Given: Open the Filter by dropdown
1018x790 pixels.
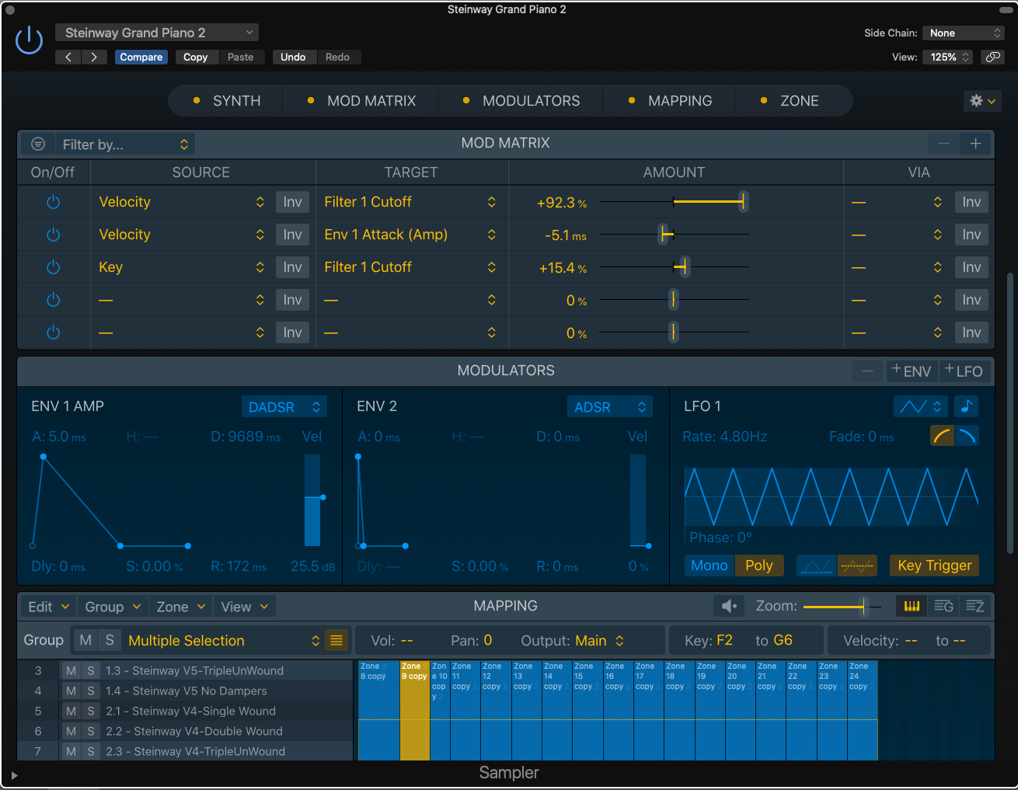Looking at the screenshot, I should point(124,144).
